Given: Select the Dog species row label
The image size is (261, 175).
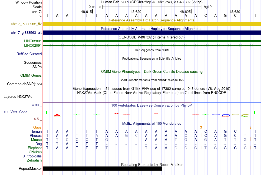Looking at the screenshot, I should tap(38, 144).
